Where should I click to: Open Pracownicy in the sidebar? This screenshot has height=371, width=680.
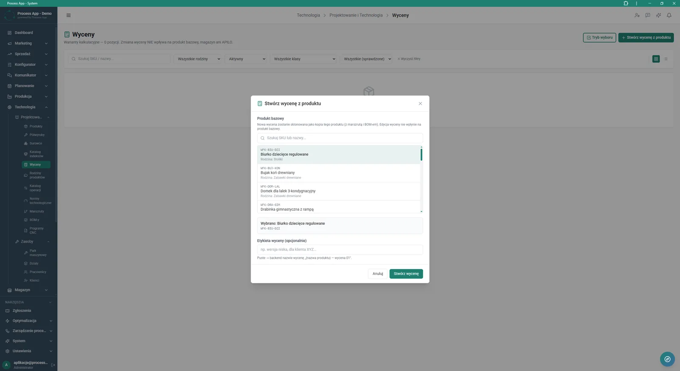click(x=36, y=272)
